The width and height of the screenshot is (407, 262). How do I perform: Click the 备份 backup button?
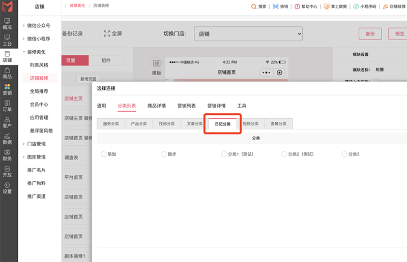[x=370, y=34]
